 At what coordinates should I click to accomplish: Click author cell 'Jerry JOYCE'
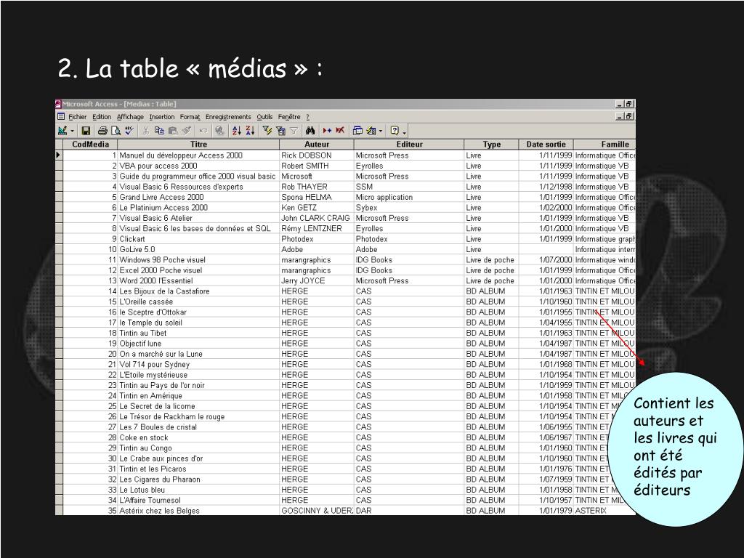[317, 280]
